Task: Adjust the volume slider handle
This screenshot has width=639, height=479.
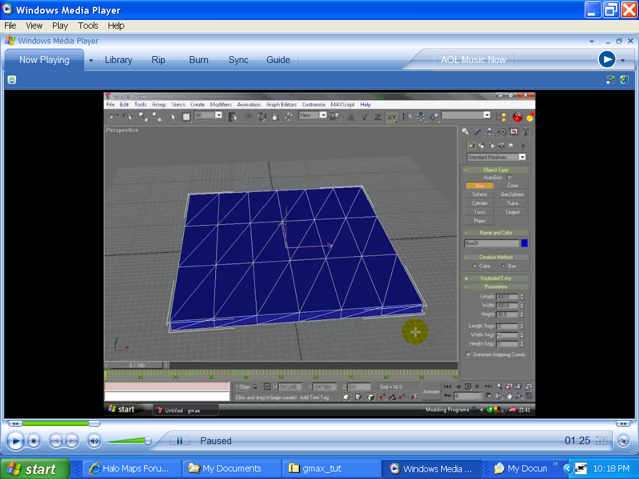Action: pyautogui.click(x=148, y=441)
